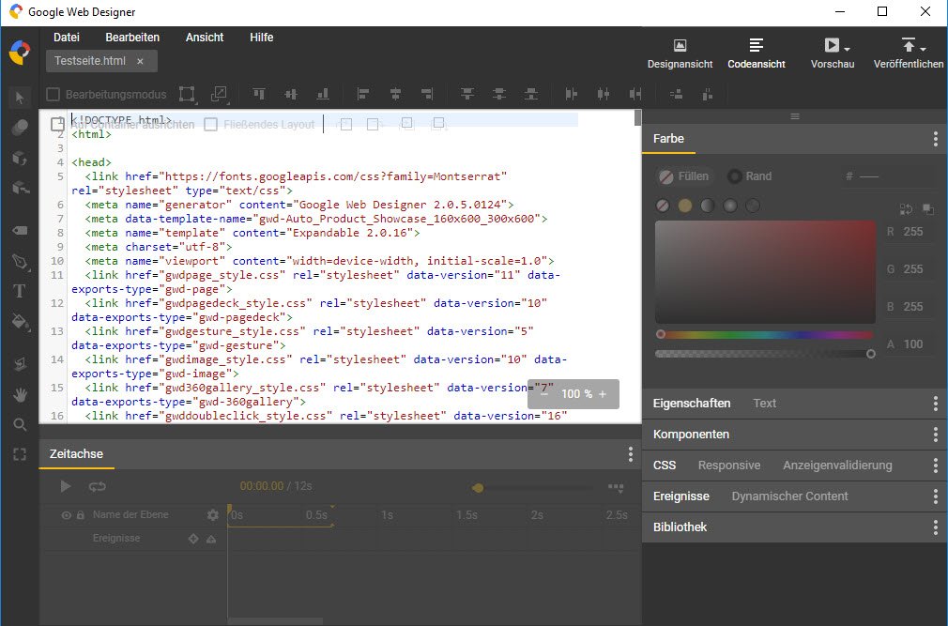The width and height of the screenshot is (948, 626).
Task: Enable the Bearbeitungsmodus checkbox
Action: (x=54, y=94)
